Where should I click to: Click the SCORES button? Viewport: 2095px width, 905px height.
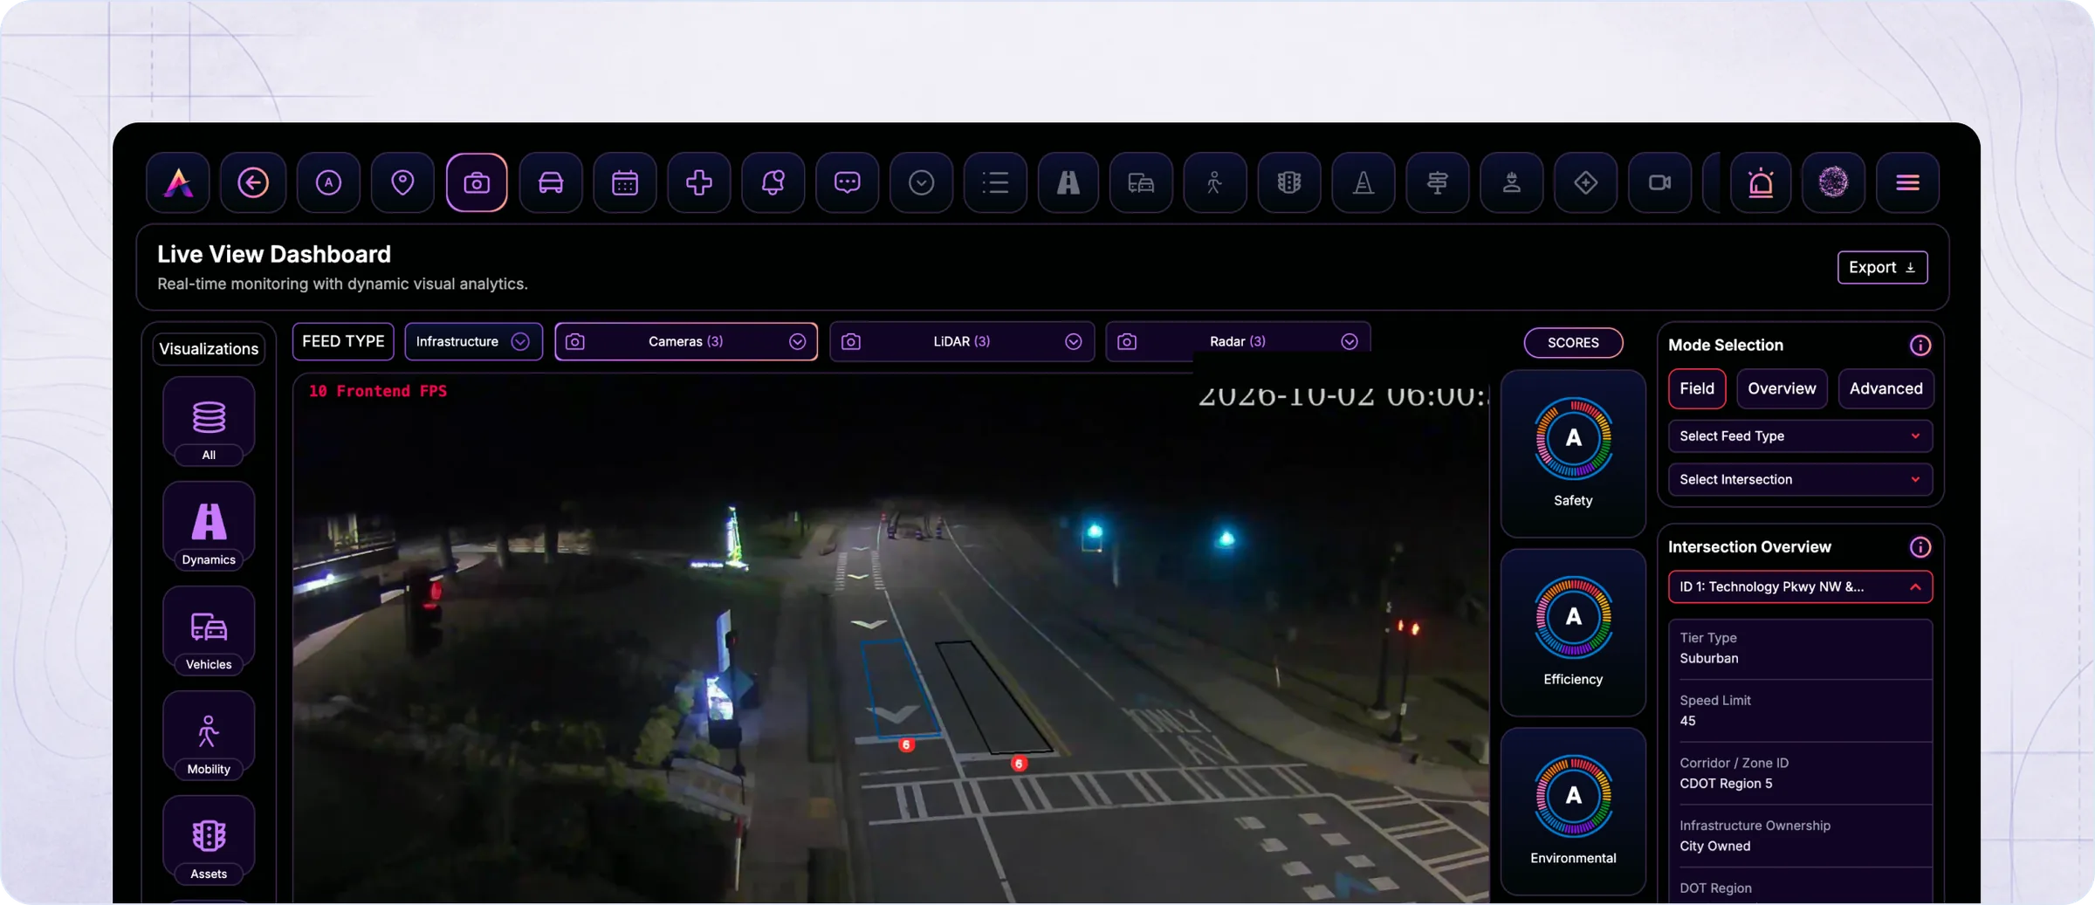click(x=1573, y=342)
